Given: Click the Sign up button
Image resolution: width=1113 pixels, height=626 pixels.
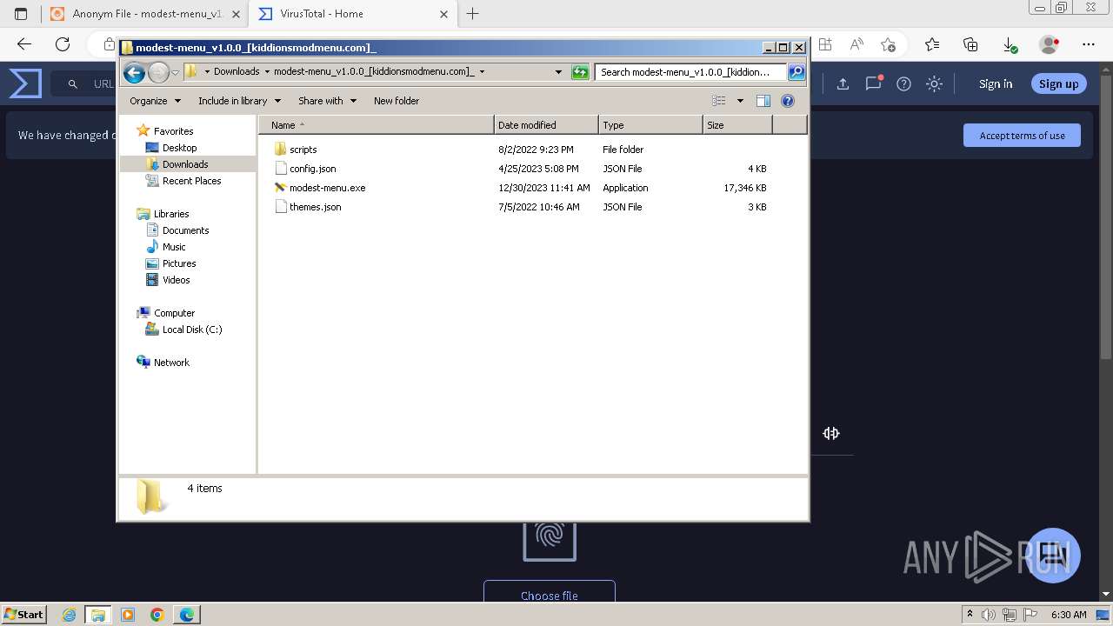Looking at the screenshot, I should (x=1058, y=84).
